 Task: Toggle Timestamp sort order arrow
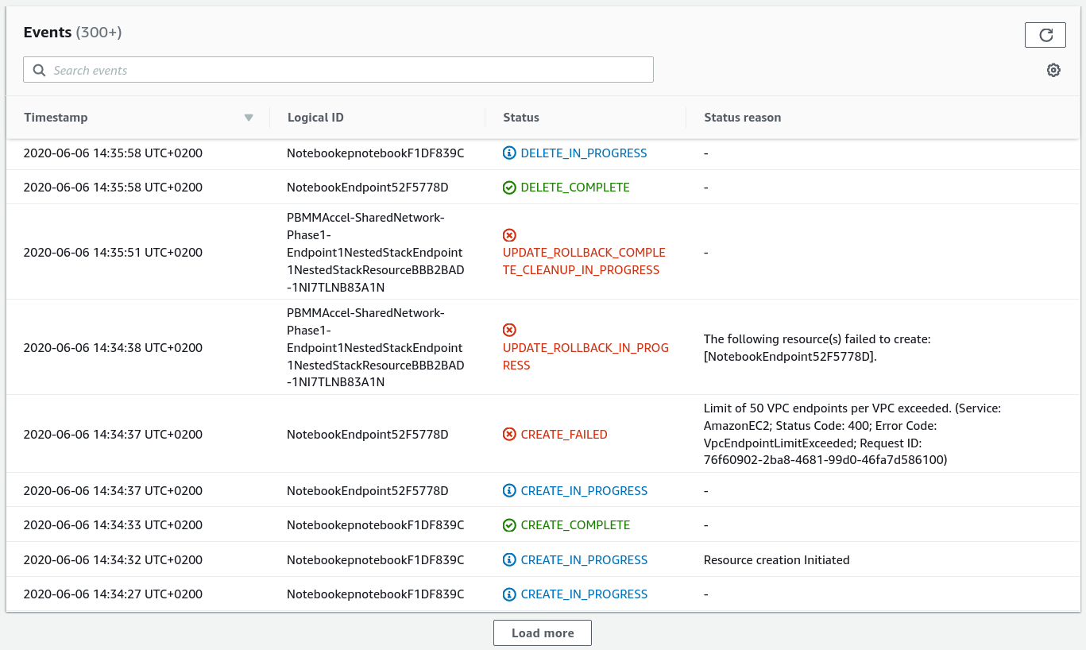(249, 118)
